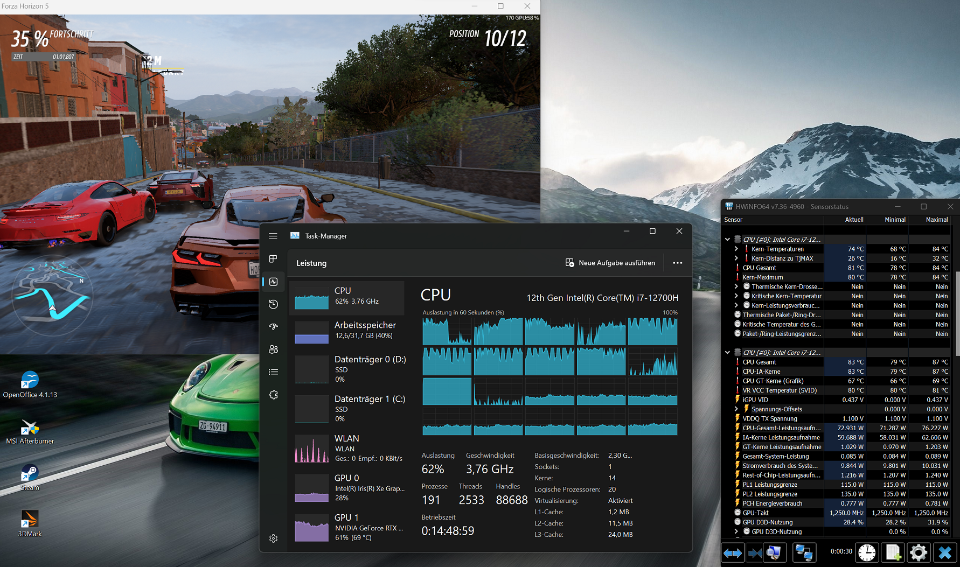Select GPU 0 Intel Iris Xe entry
Screen dimensions: 960x567
pos(347,487)
